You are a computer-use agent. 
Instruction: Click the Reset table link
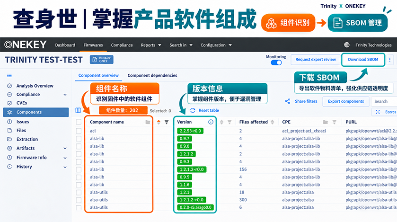coord(209,110)
